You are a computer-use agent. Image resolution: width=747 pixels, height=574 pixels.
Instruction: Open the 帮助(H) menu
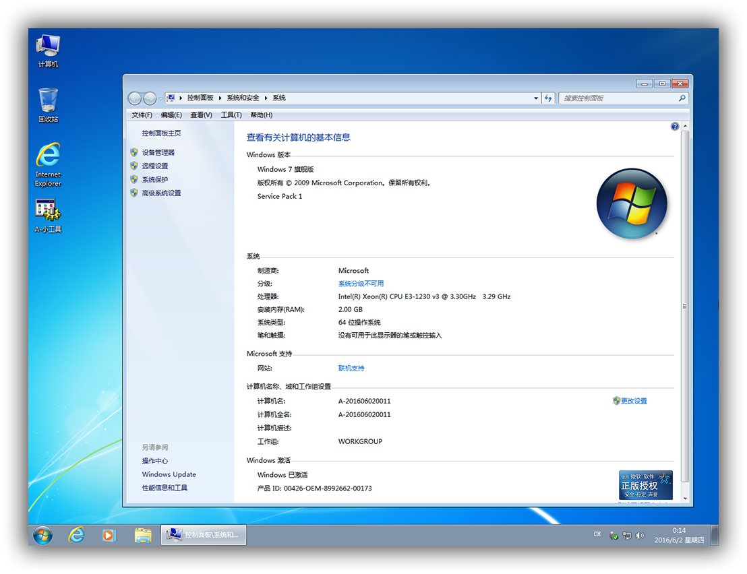click(262, 115)
